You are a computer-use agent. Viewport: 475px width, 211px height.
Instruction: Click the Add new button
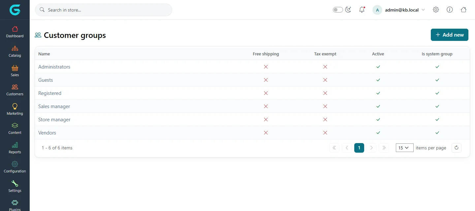tap(450, 35)
